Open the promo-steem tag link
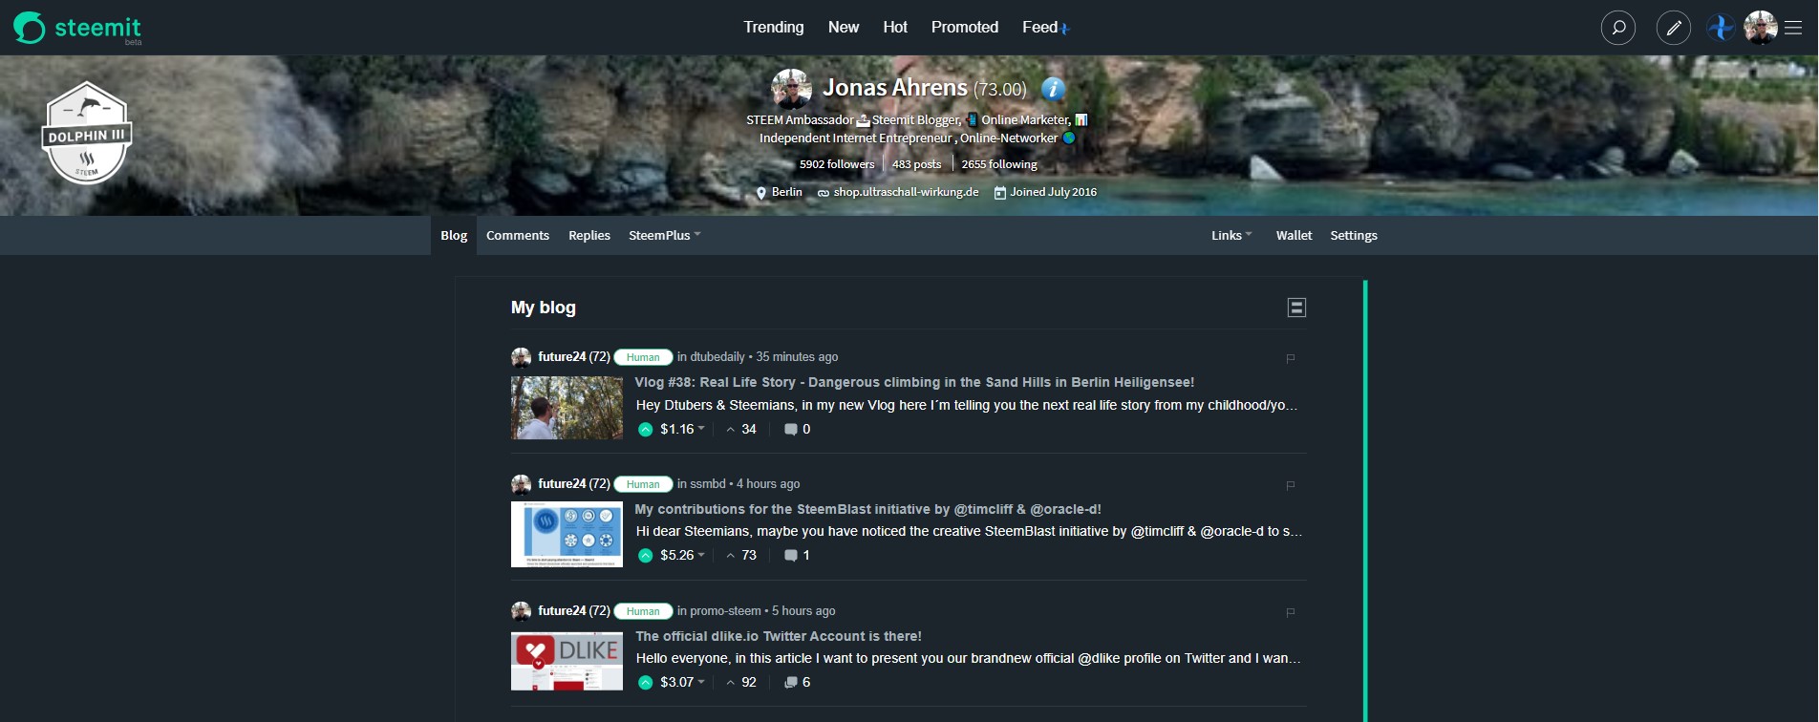Viewport: 1819px width, 722px height. [725, 611]
